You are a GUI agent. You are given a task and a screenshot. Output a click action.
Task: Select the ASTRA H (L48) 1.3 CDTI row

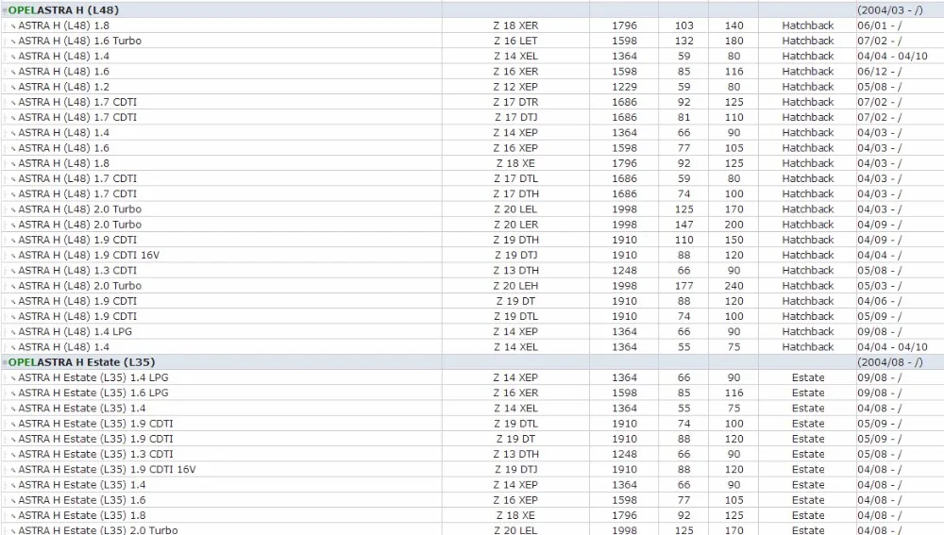(472, 271)
